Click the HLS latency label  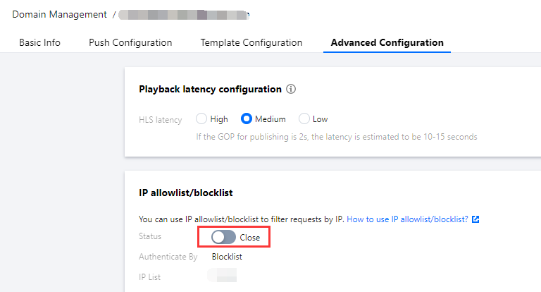[x=161, y=119]
